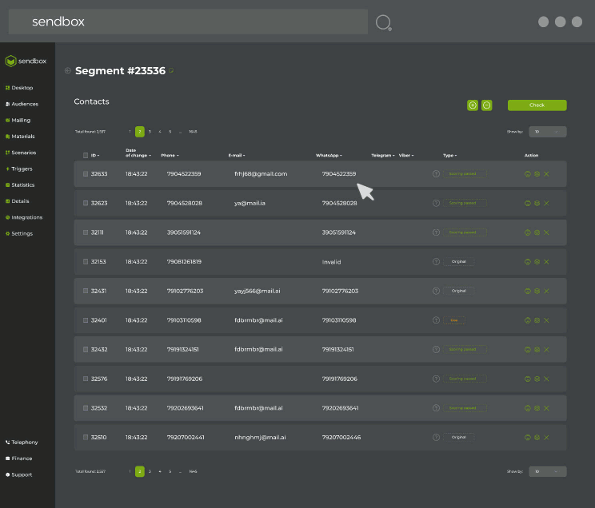Sort by the WhatsApp column header
This screenshot has height=508, width=595.
(328, 155)
